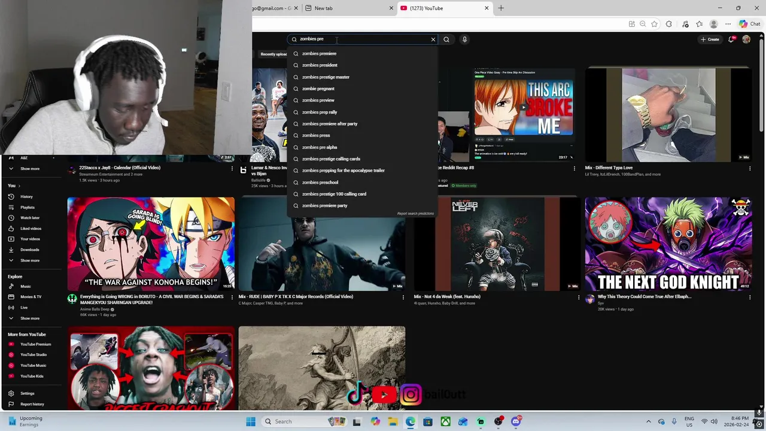Go to Your videos in sidebar
The width and height of the screenshot is (766, 431).
[x=30, y=239]
